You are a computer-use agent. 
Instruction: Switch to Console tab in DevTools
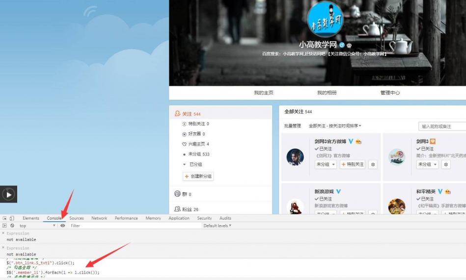(55, 218)
